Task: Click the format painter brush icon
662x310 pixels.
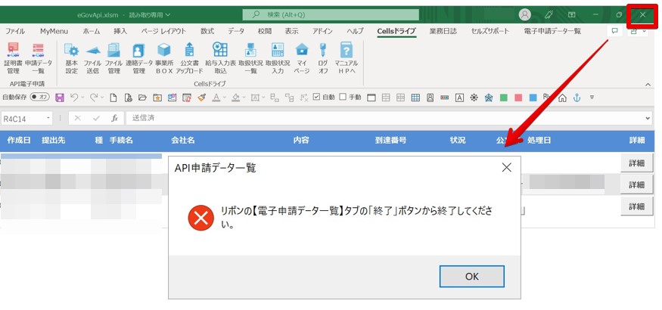Action: point(201,98)
